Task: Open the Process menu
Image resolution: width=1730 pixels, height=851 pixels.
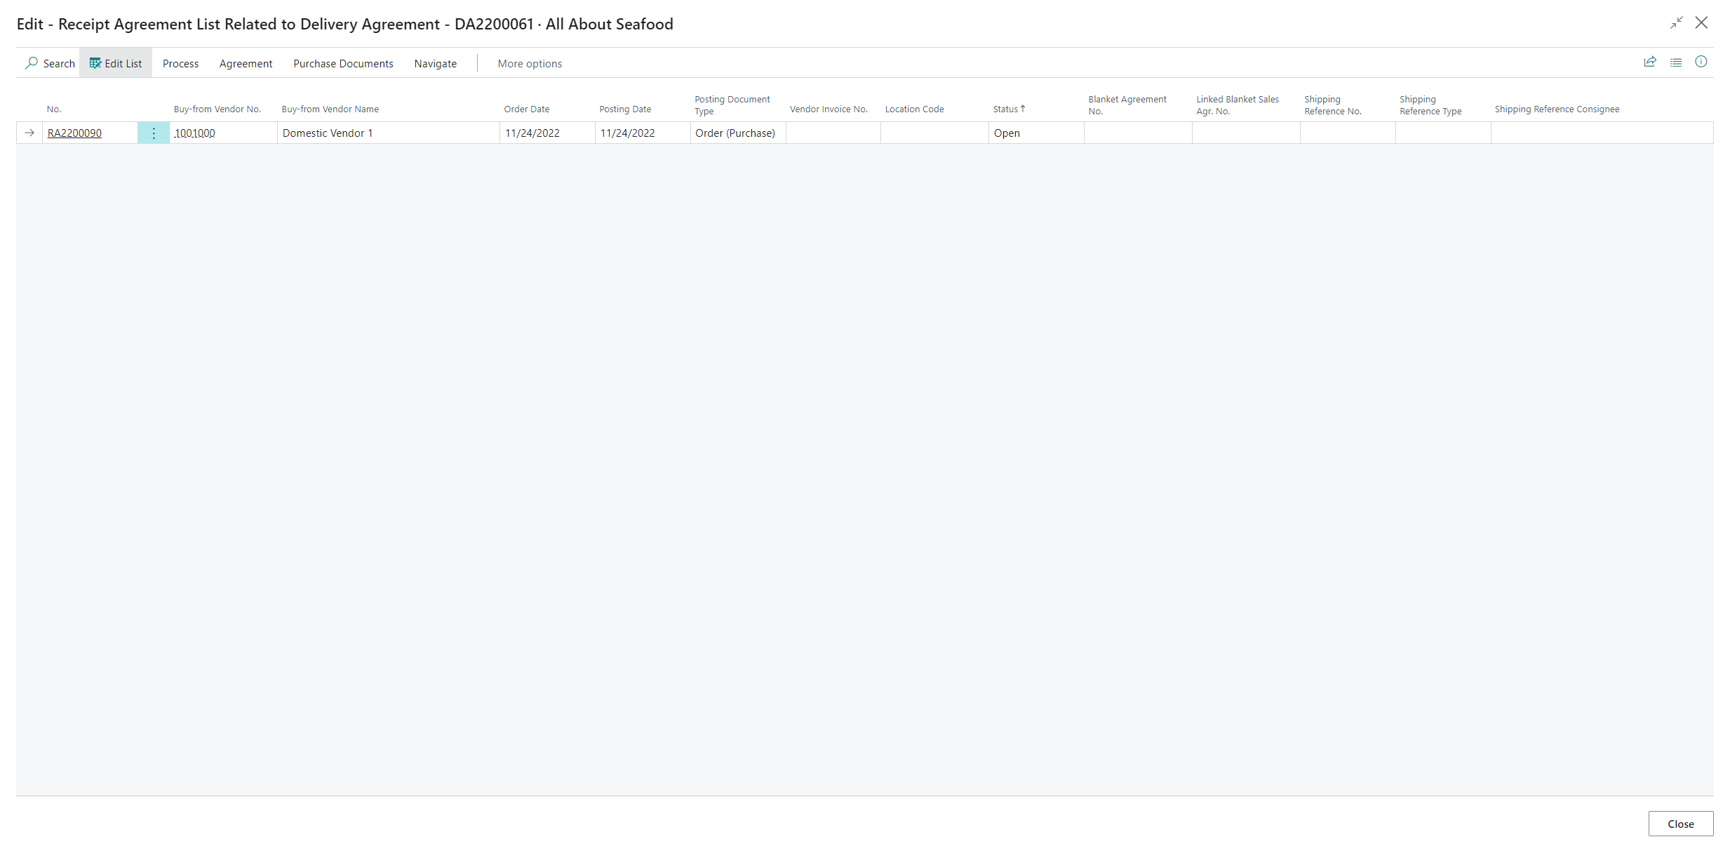Action: click(181, 63)
